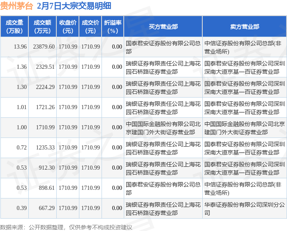Select the 买方营业部 column header
The width and height of the screenshot is (287, 231).
[x=163, y=27]
